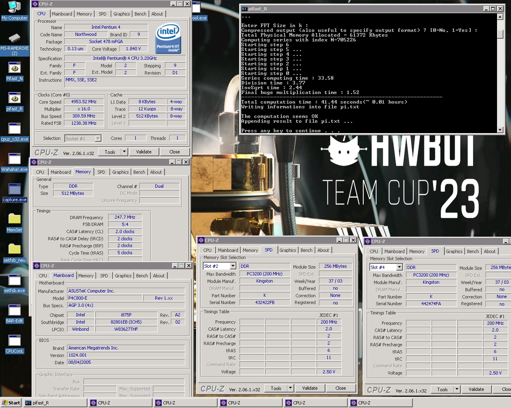Expand Tools dropdown arrow in Slot #2 window
The height and width of the screenshot is (408, 511).
tap(291, 388)
